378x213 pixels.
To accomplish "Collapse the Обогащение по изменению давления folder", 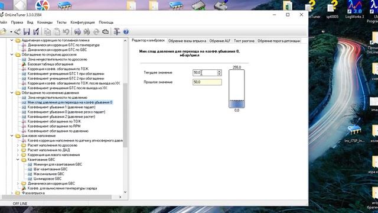I will coord(12,93).
